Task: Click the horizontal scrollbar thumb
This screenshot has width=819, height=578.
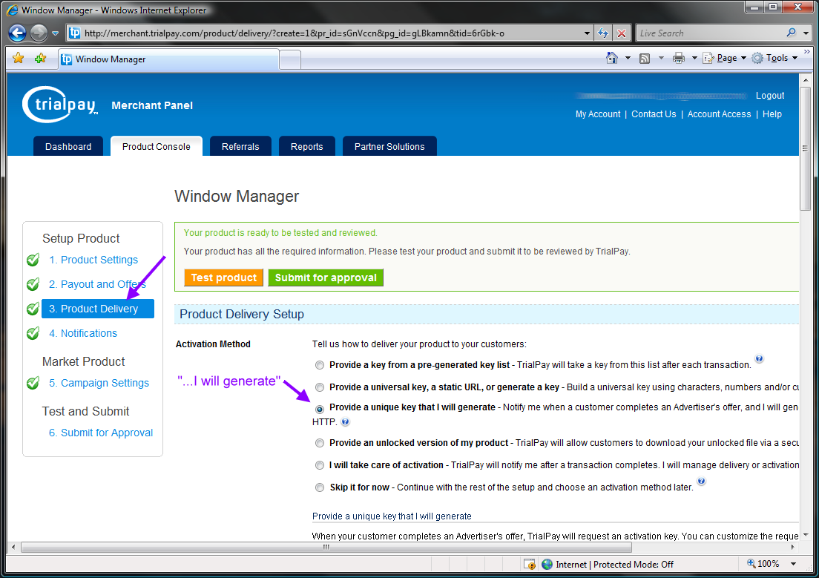Action: (x=326, y=547)
